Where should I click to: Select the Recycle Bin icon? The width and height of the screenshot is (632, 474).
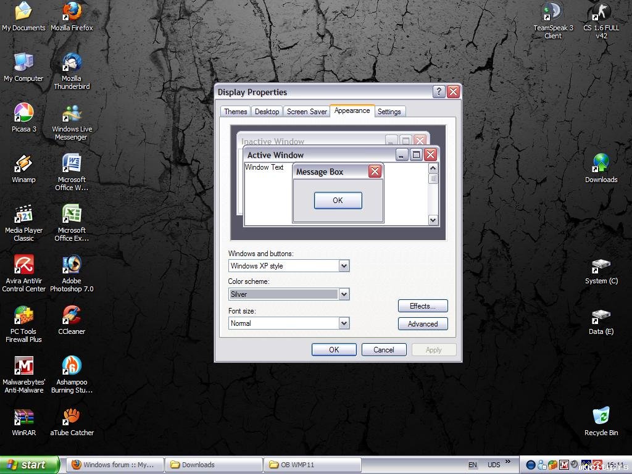point(601,422)
